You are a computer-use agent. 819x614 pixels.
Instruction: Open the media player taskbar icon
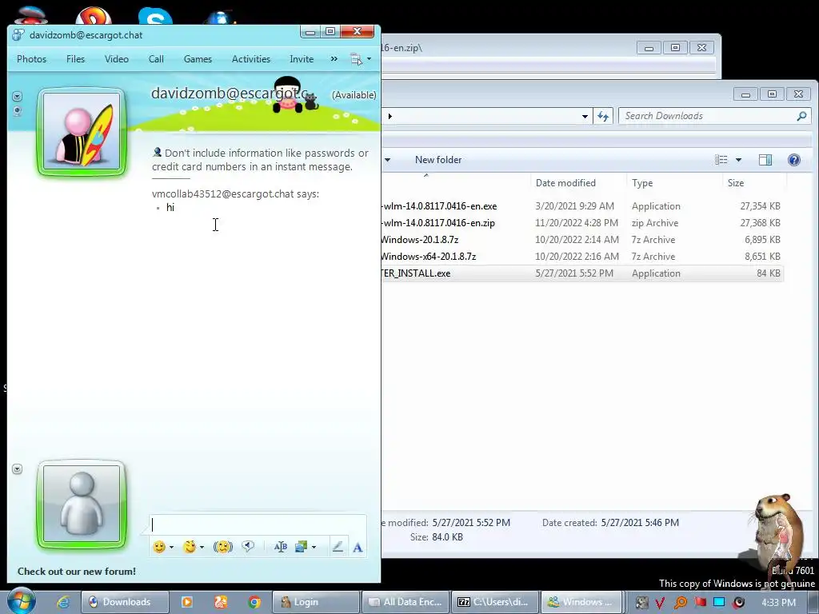(x=186, y=602)
